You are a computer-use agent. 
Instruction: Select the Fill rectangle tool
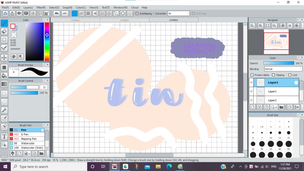click(x=4, y=67)
